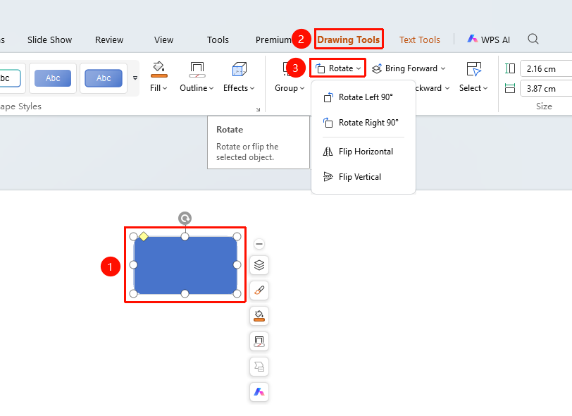Choose Rotate Left 90° from the menu
The width and height of the screenshot is (572, 416).
point(363,97)
